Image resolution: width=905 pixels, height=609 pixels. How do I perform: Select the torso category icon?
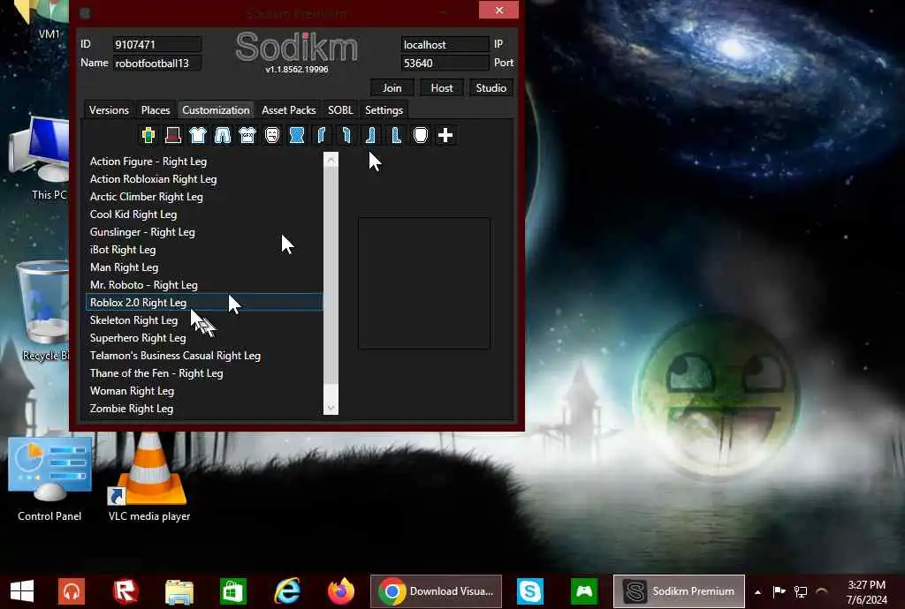click(297, 135)
